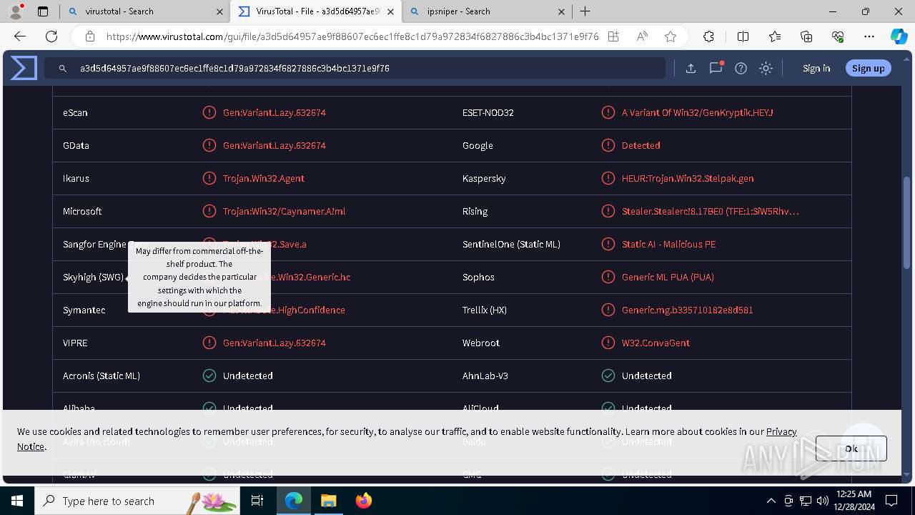Click Ok on cookie notice

tap(851, 448)
